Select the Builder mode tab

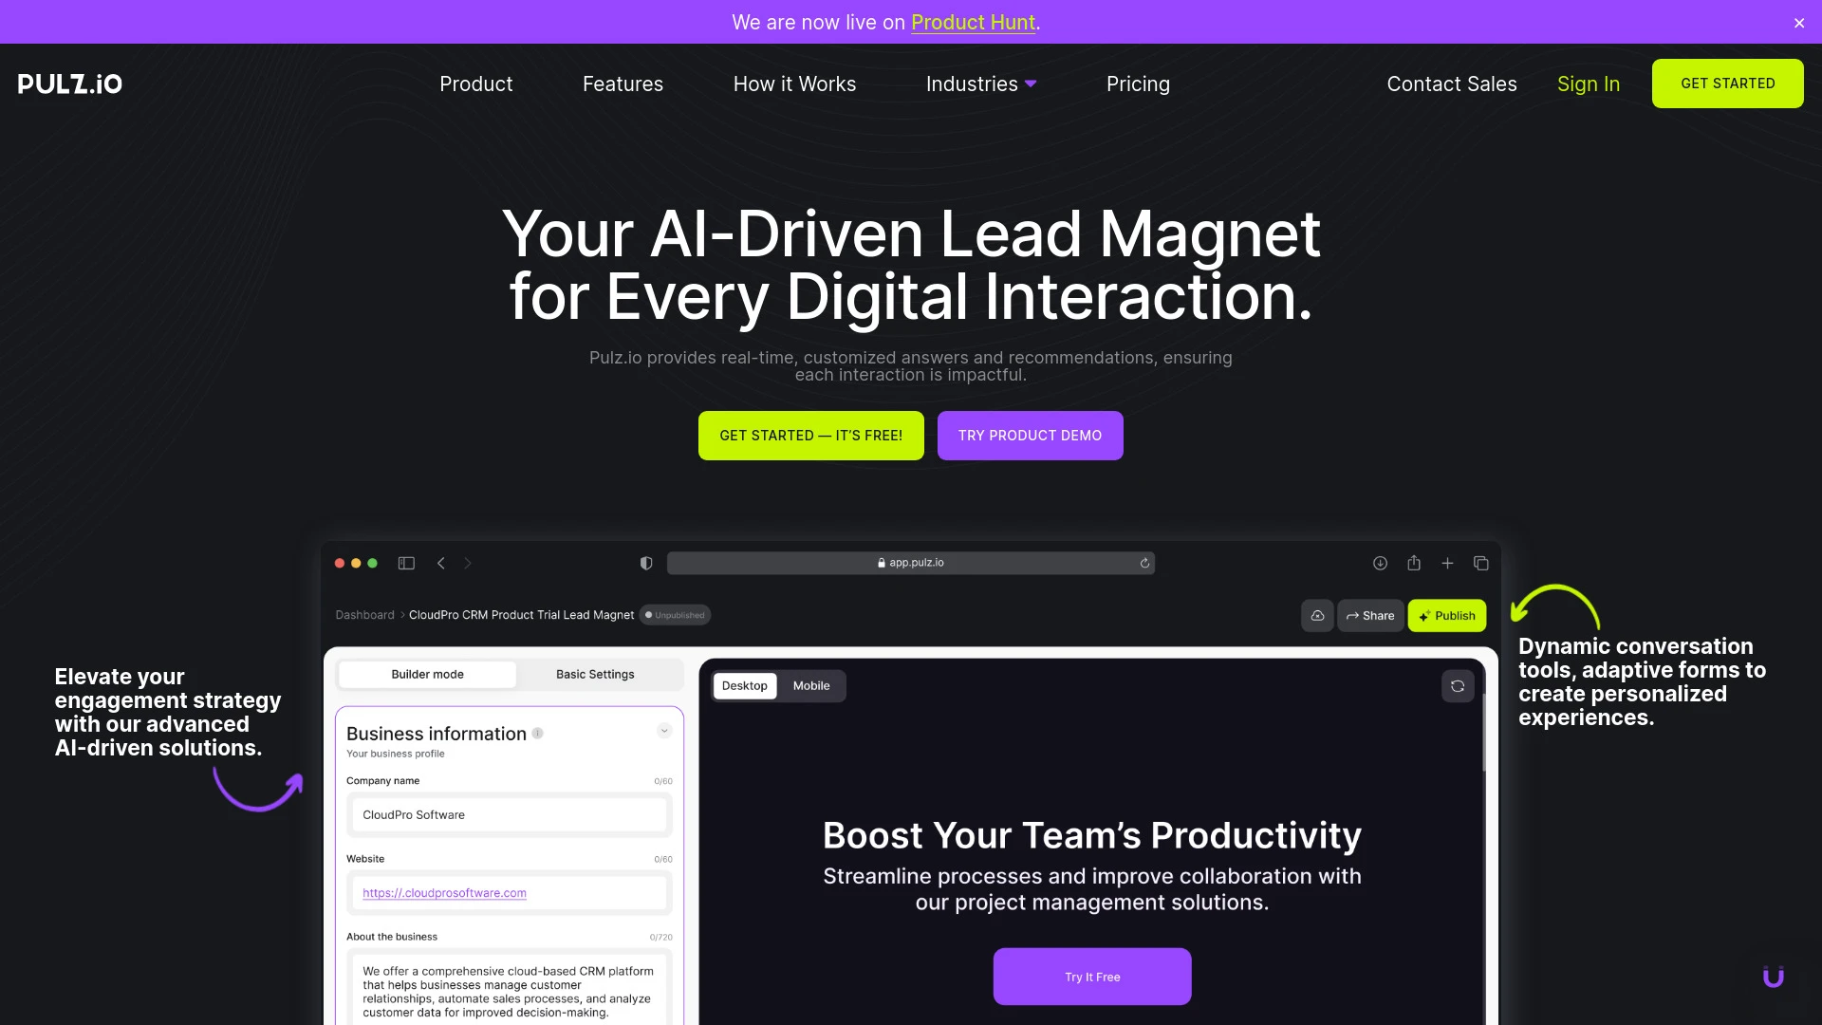pos(428,673)
